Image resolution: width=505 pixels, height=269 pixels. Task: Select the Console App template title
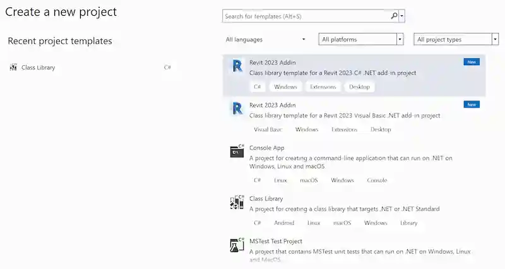point(266,148)
